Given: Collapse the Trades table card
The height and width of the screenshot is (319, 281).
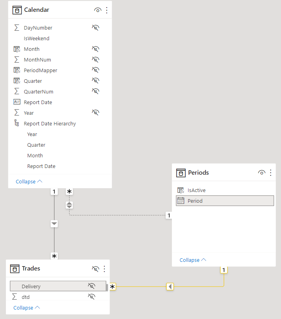Looking at the screenshot, I should [x=26, y=308].
